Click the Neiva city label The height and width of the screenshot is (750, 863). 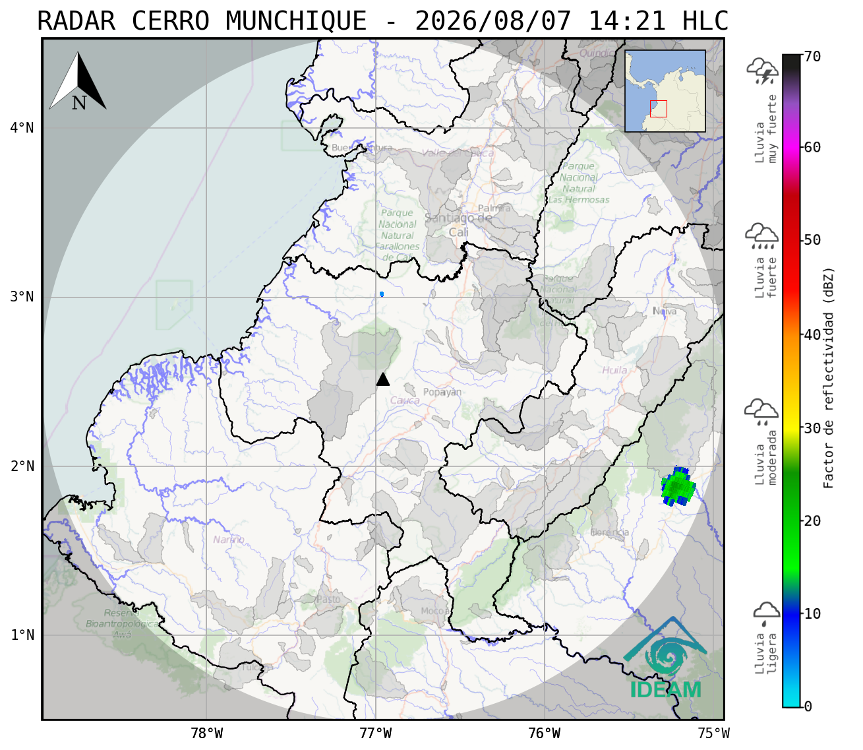665,311
